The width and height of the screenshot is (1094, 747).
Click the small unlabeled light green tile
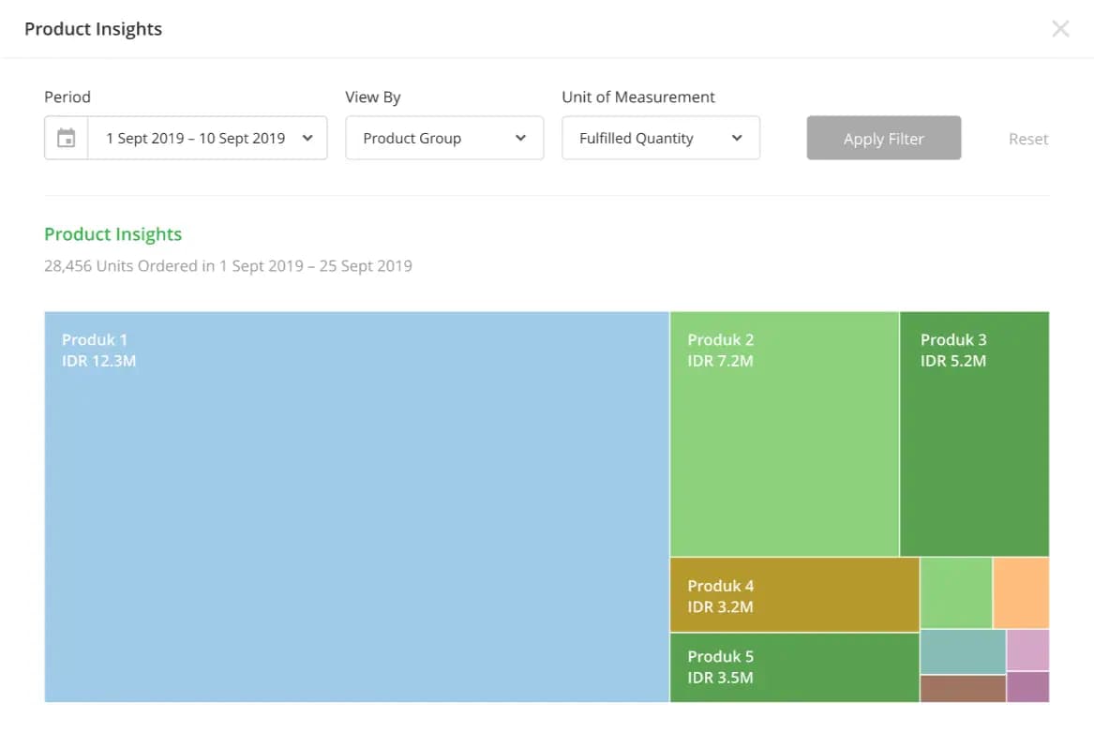click(x=956, y=593)
